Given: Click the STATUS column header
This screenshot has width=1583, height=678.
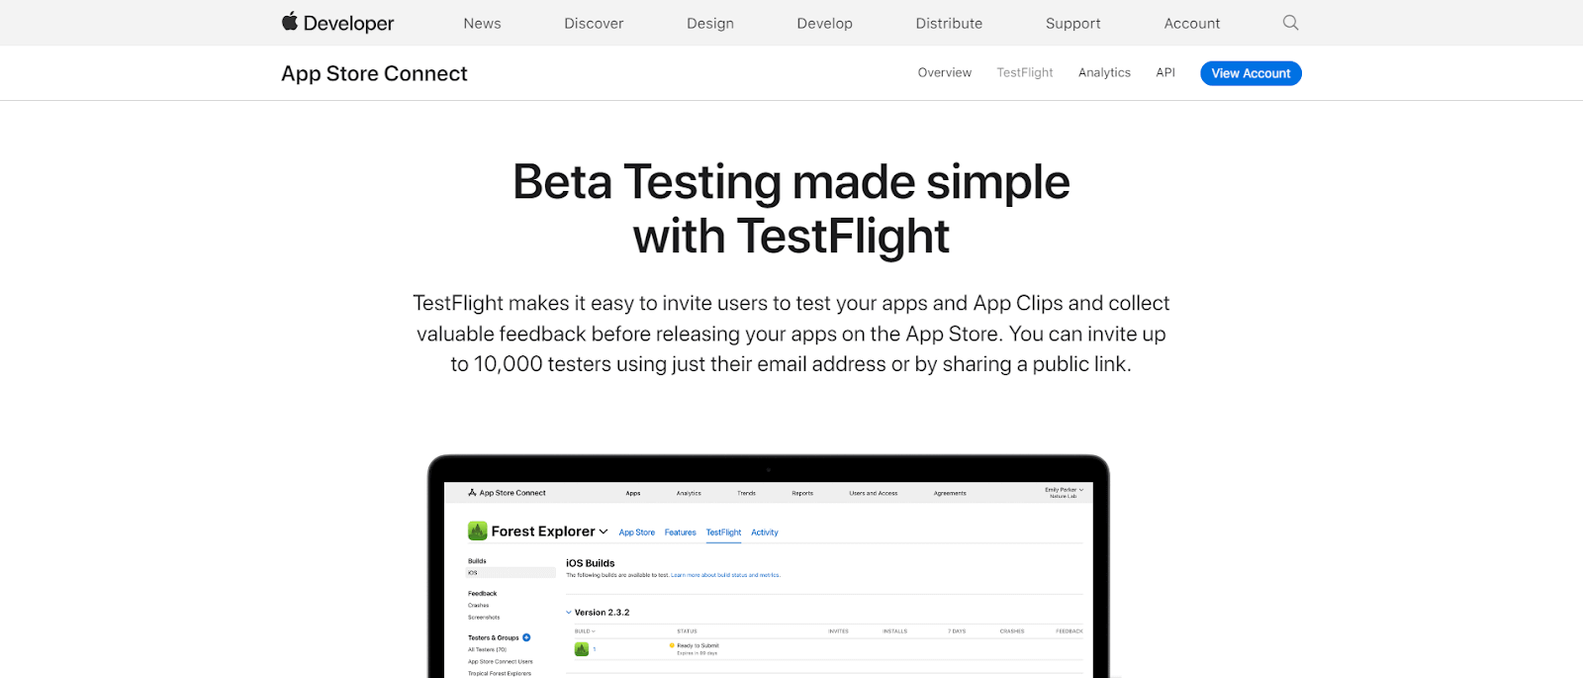Looking at the screenshot, I should 688,631.
